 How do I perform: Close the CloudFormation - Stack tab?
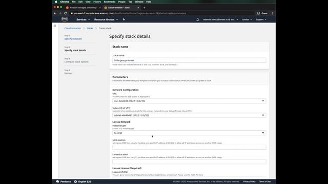138,8
